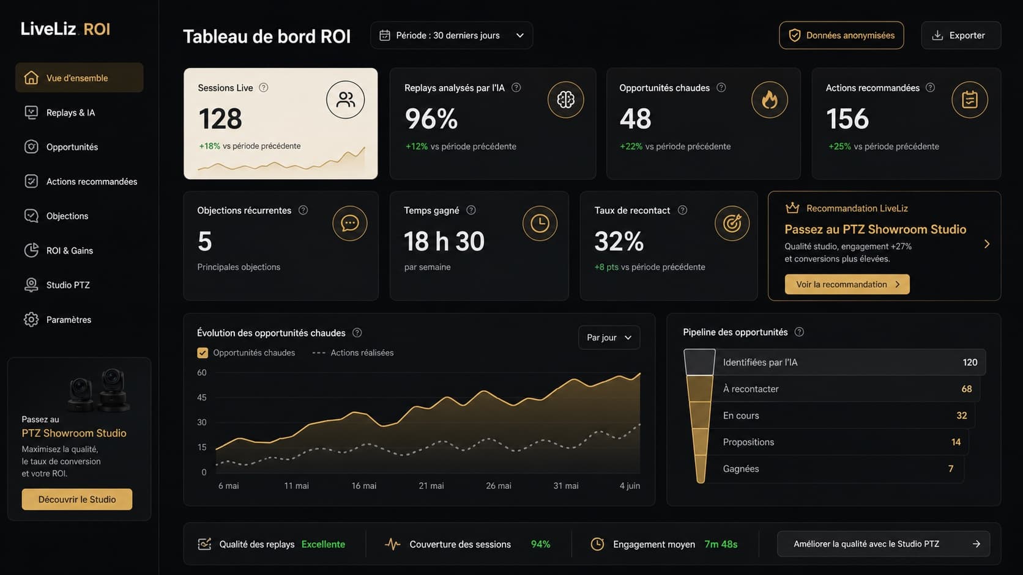1023x575 pixels.
Task: Toggle the Données anonymisées shield button
Action: coord(841,35)
